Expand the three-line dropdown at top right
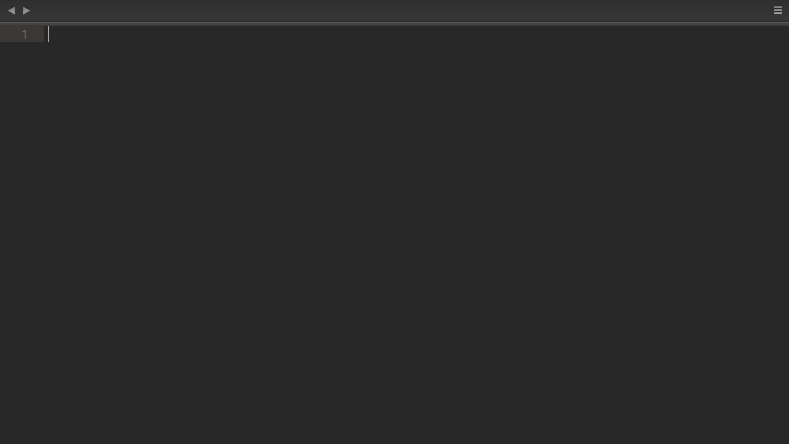Image resolution: width=789 pixels, height=444 pixels. coord(777,10)
